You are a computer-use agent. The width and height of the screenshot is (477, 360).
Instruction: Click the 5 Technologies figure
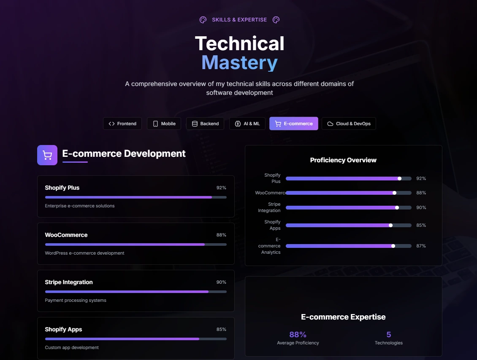pyautogui.click(x=389, y=334)
